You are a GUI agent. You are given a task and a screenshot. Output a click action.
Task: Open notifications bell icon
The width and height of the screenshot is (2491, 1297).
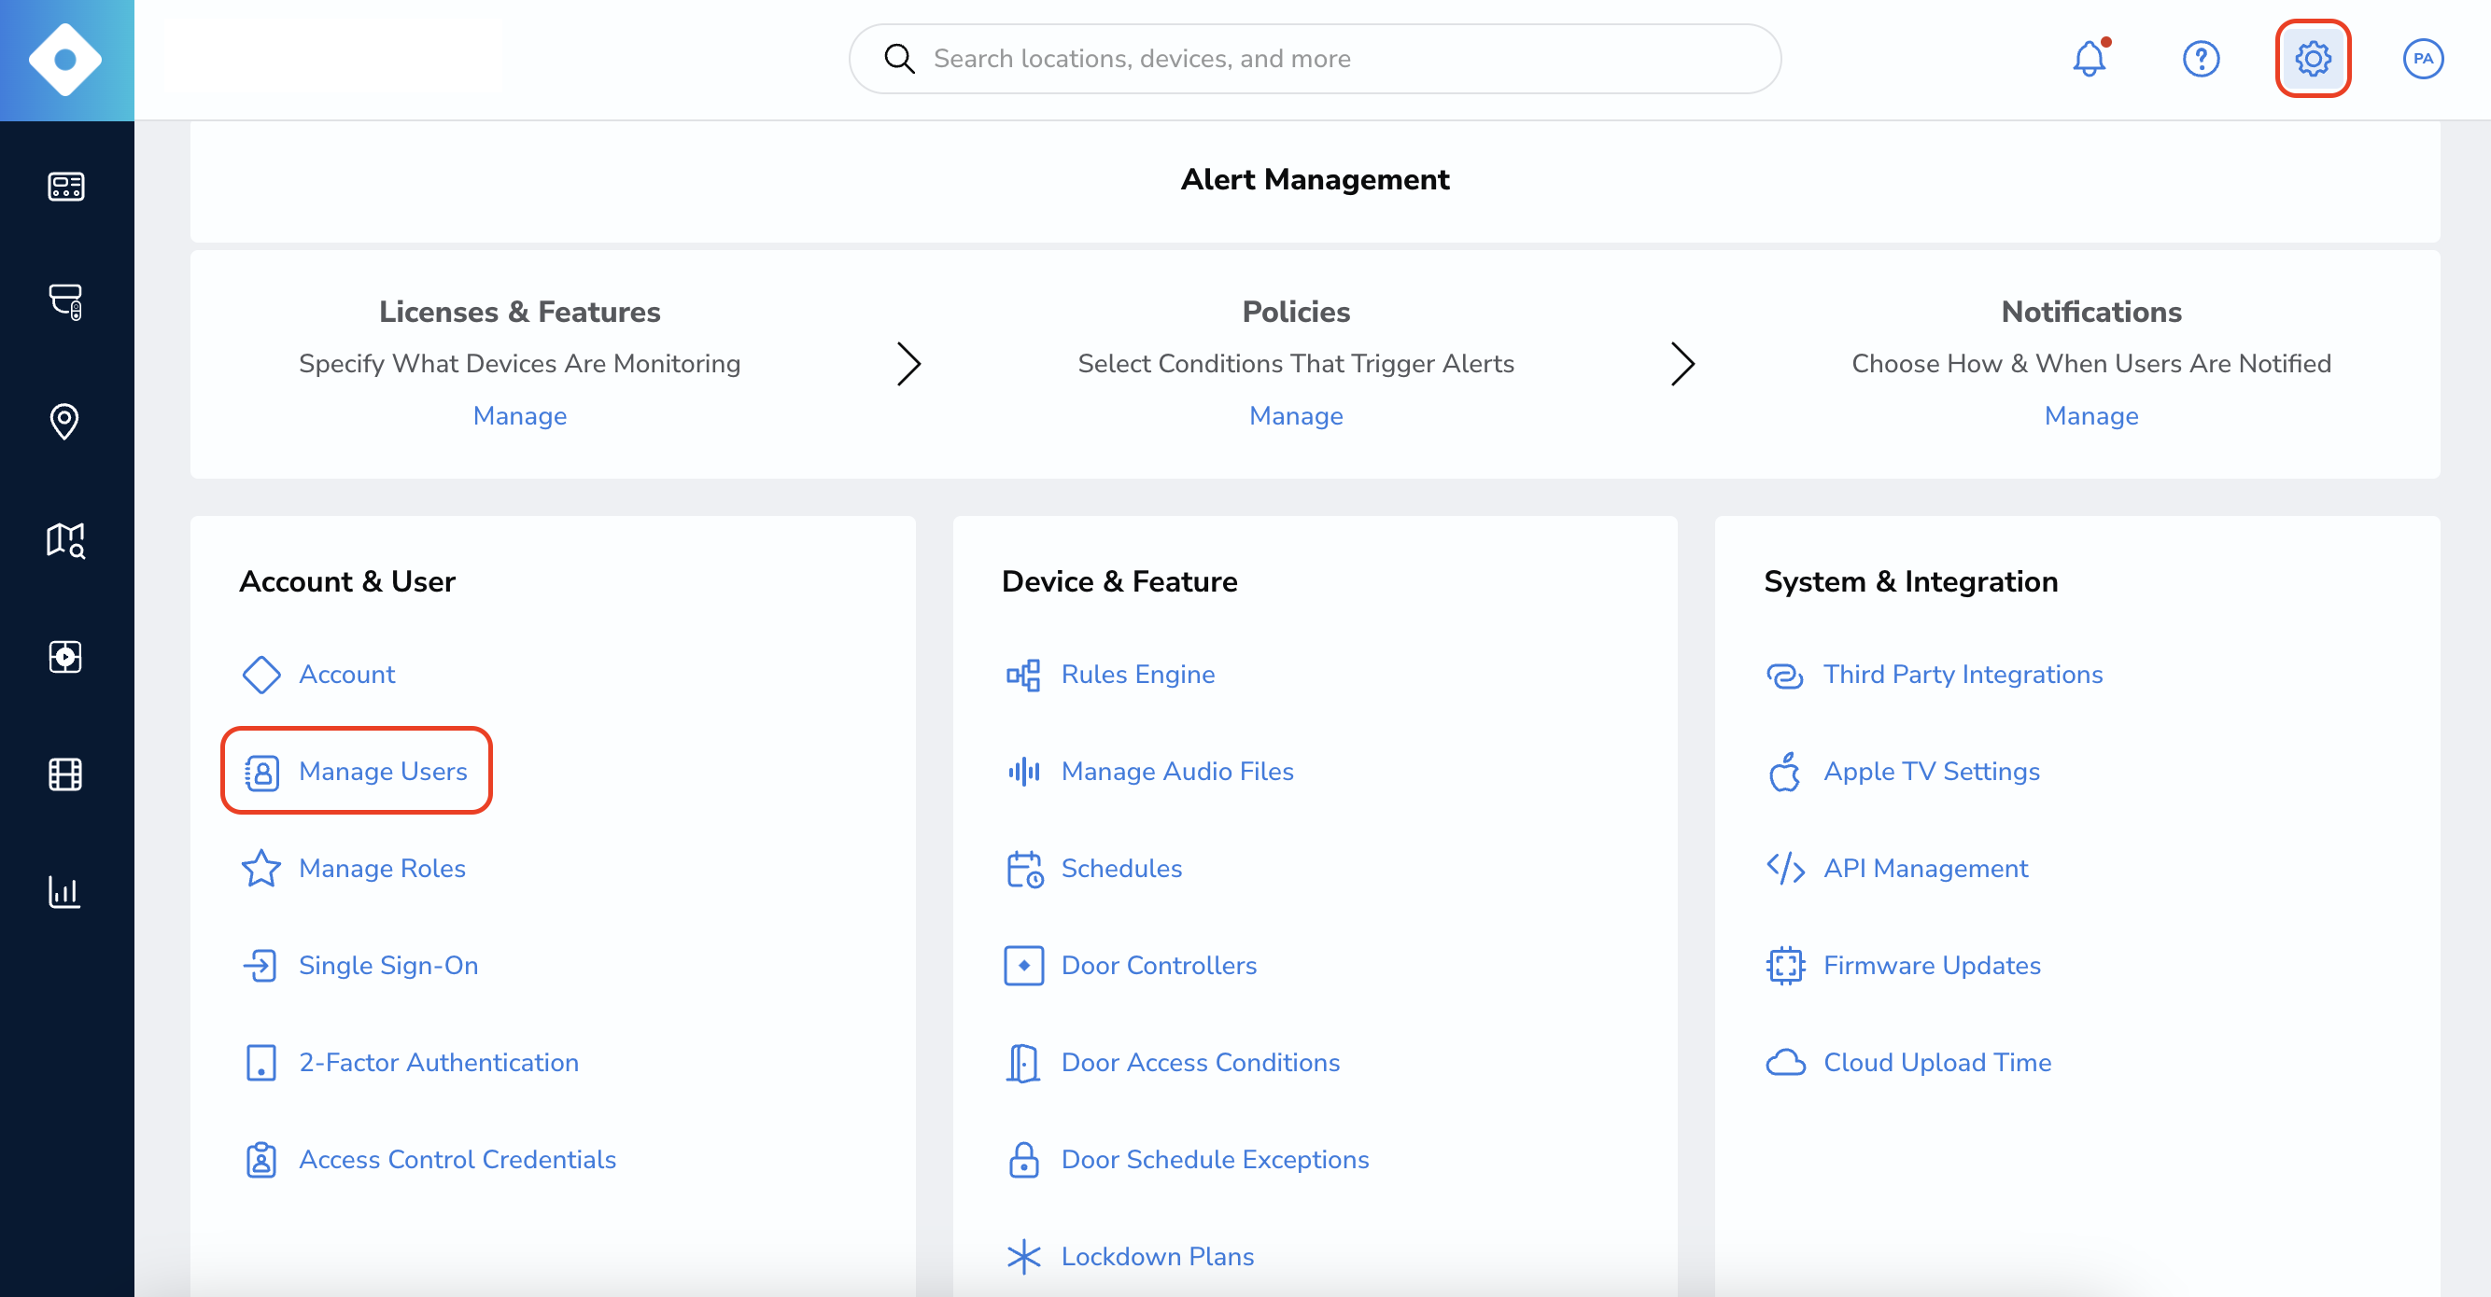click(x=2090, y=59)
